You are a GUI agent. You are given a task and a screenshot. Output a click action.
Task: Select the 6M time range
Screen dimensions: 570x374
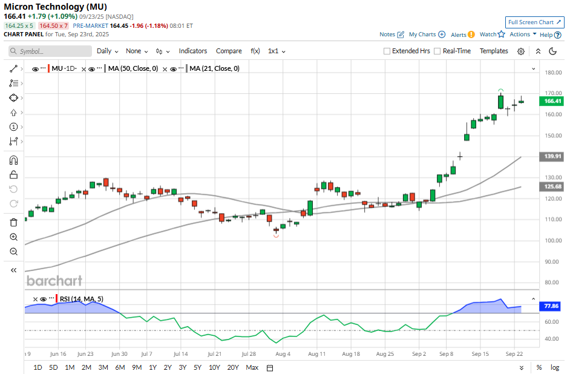click(120, 367)
